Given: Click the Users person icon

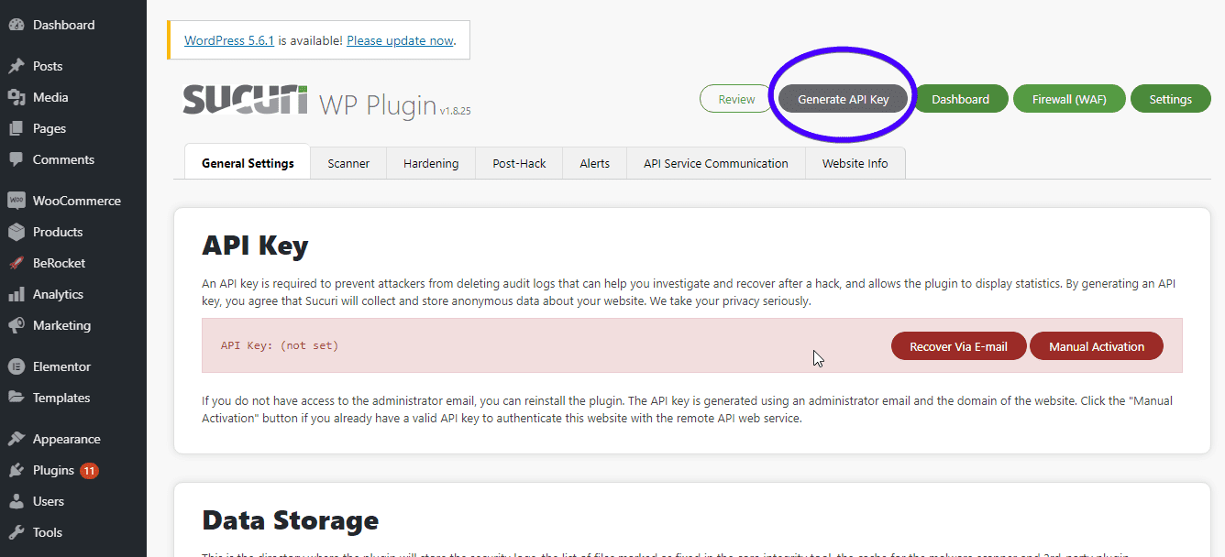Looking at the screenshot, I should pyautogui.click(x=16, y=501).
